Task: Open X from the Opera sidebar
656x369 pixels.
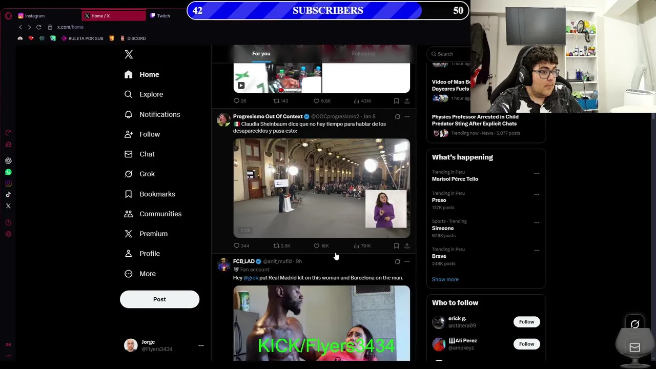Action: tap(8, 206)
